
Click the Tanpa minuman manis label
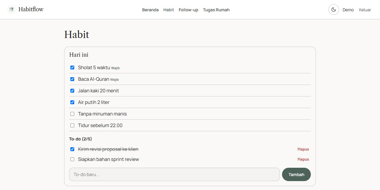[x=102, y=114]
